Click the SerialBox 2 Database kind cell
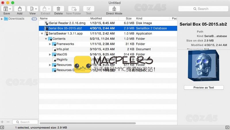The image size is (230, 130). (x=152, y=28)
